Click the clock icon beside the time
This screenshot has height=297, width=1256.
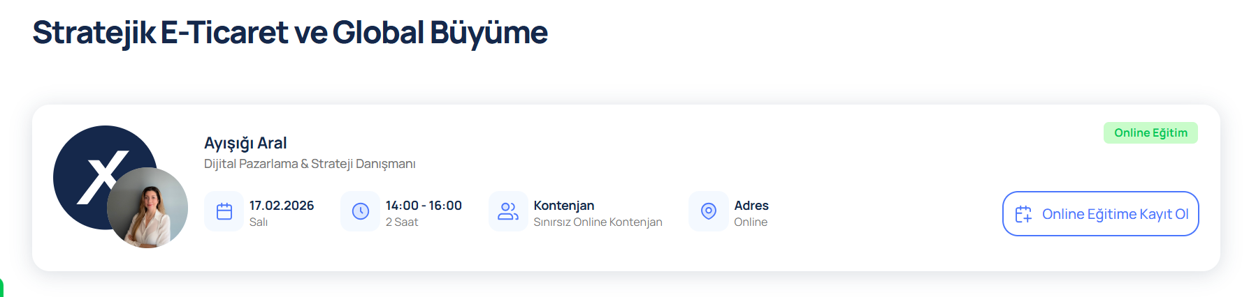(x=361, y=211)
